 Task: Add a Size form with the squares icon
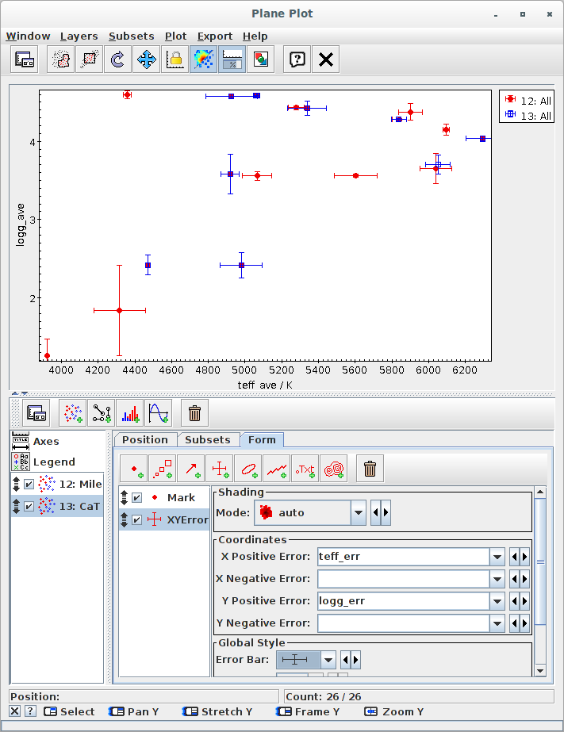(163, 469)
